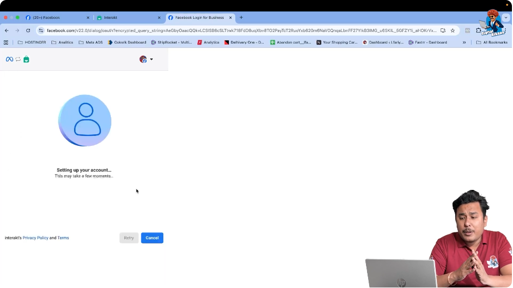Open the profile account dropdown
The height and width of the screenshot is (288, 513).
click(x=146, y=59)
